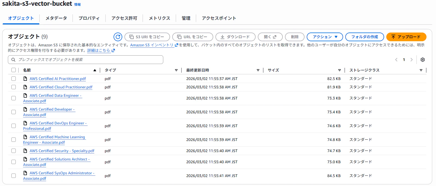The height and width of the screenshot is (186, 436).
Task: Check Data Engineer - Associate.pdf row
Action: 14,98
